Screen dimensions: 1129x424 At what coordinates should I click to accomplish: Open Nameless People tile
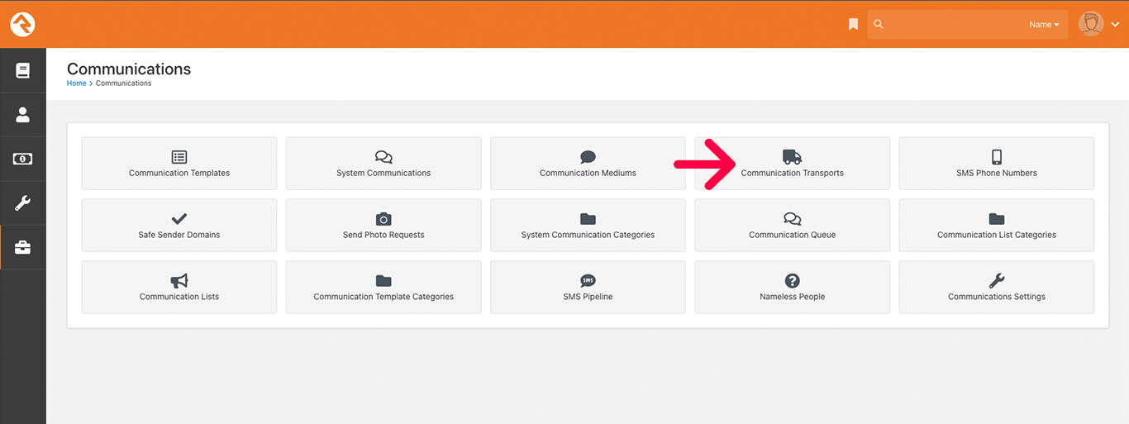point(792,288)
